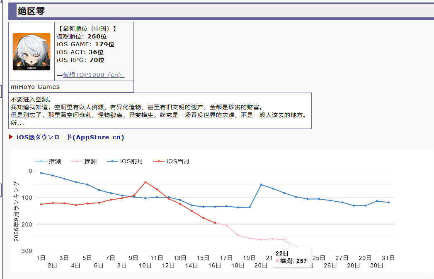Click the red triangle before iOS download link
Viewport: 434px width, 279px height.
coord(11,137)
